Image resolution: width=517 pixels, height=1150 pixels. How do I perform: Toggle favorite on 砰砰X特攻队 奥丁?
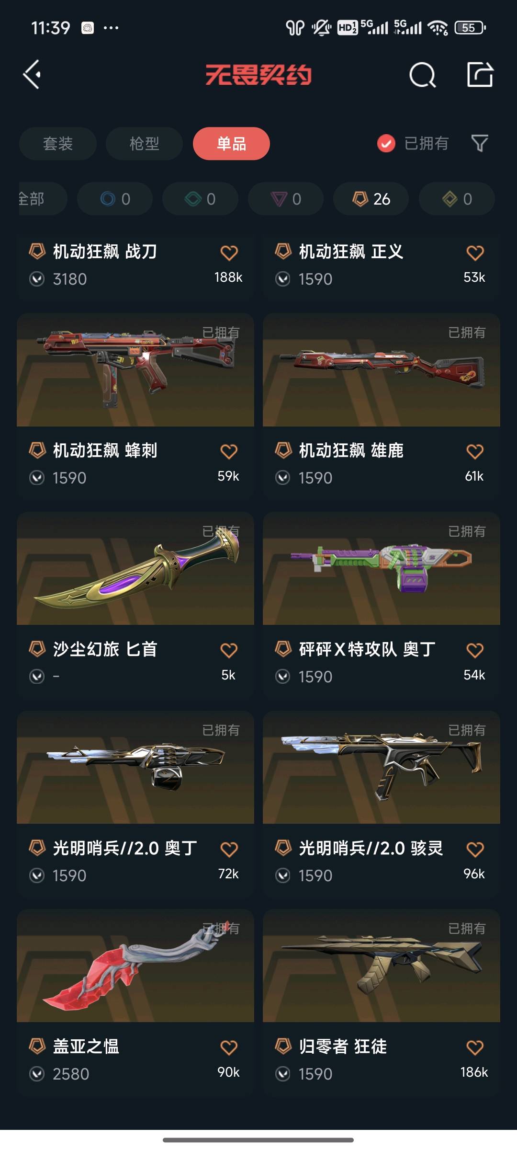click(475, 650)
